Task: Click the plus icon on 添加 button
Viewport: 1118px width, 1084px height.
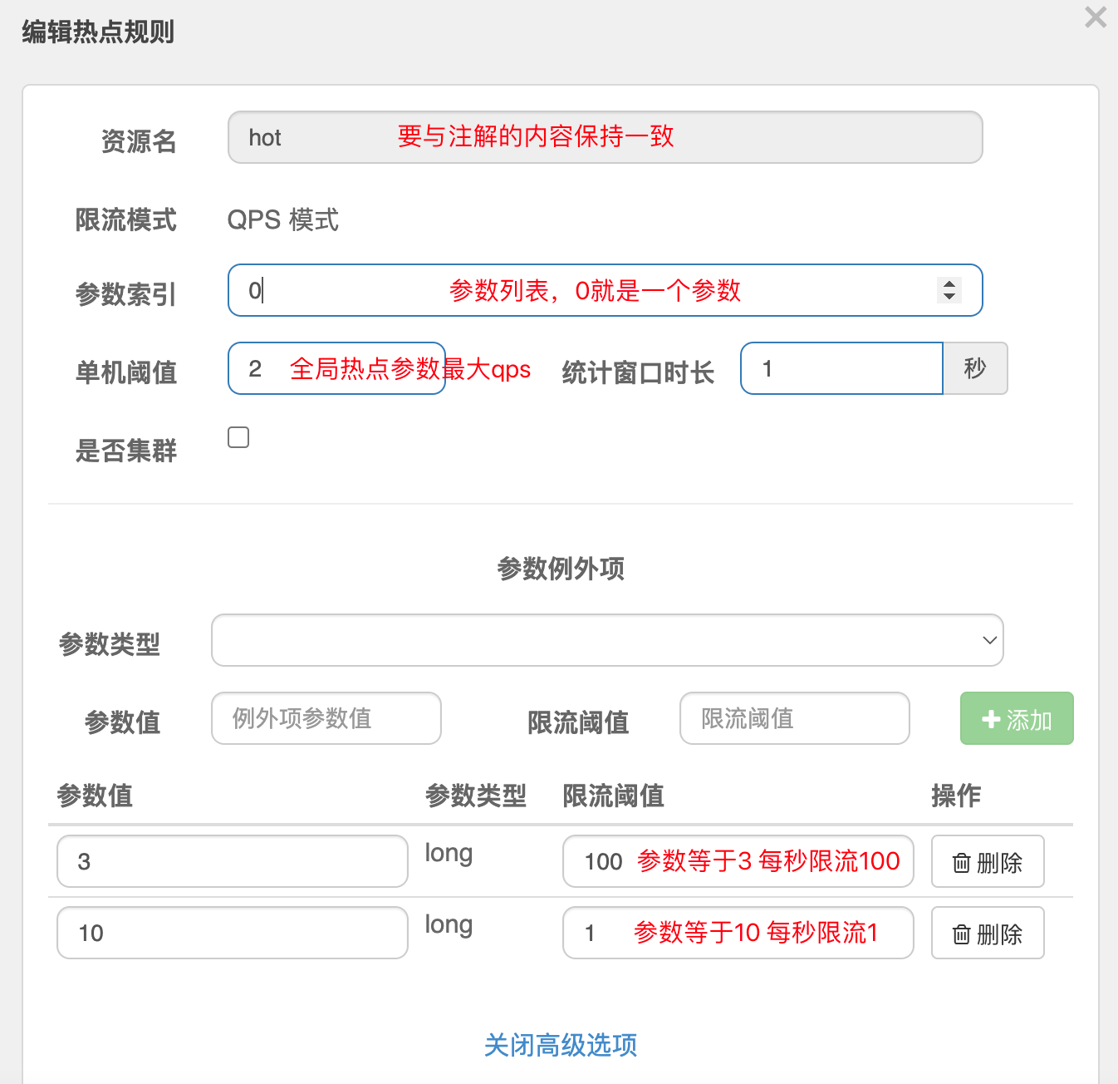Action: [990, 719]
